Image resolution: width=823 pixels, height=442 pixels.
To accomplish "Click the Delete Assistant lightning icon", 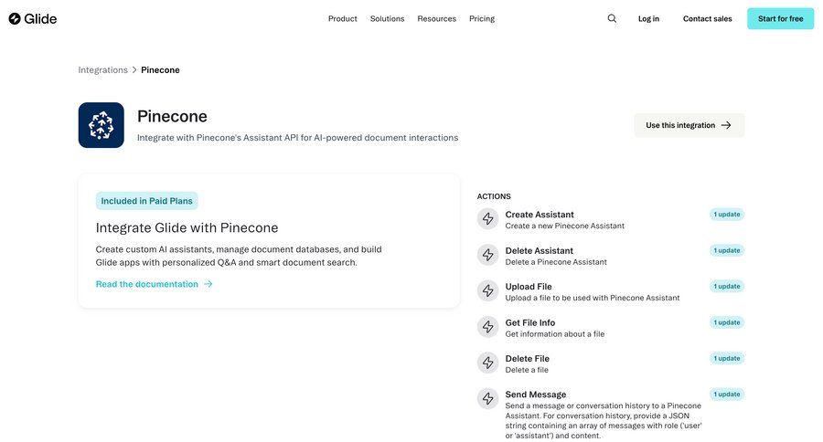I will [x=487, y=255].
